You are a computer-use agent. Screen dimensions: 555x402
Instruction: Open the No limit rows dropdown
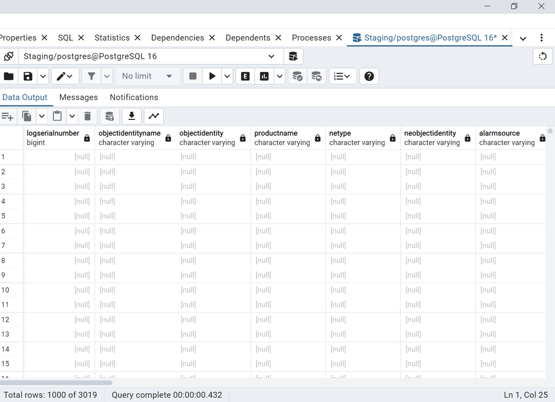(x=147, y=76)
